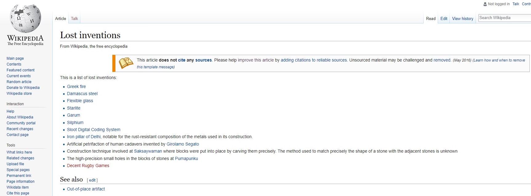
Task: Open the View history tab
Action: coord(463,18)
